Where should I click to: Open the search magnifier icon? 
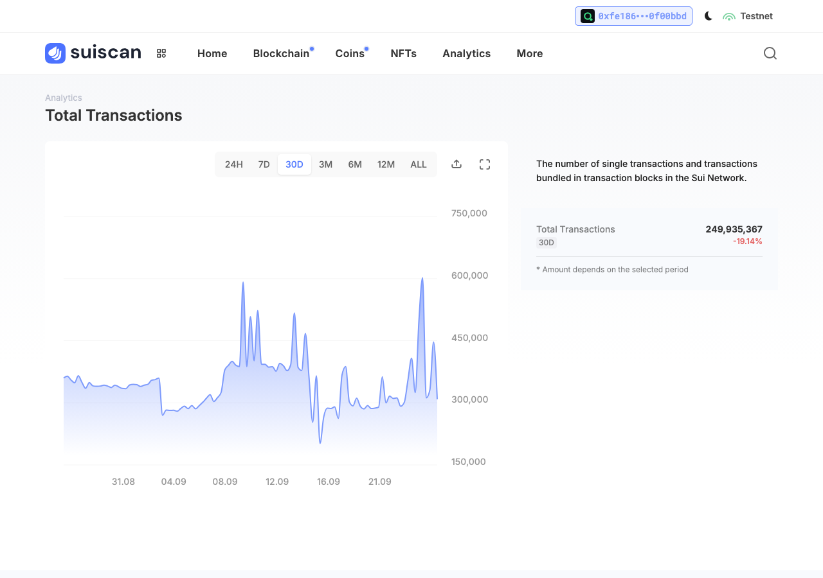tap(770, 53)
